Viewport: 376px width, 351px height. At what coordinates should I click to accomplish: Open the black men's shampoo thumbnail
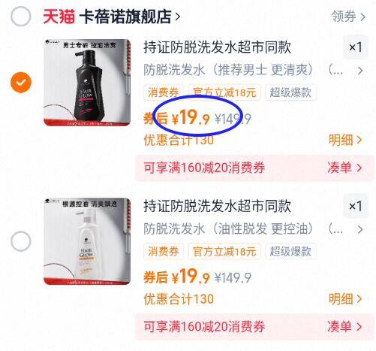[x=87, y=83]
